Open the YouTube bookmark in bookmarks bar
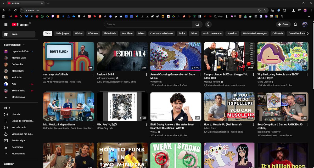Viewport: 314px width, 168px height. (x=16, y=16)
